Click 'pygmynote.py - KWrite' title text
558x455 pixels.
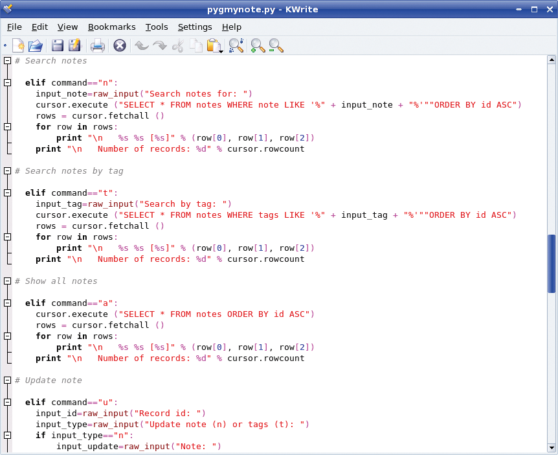[263, 9]
